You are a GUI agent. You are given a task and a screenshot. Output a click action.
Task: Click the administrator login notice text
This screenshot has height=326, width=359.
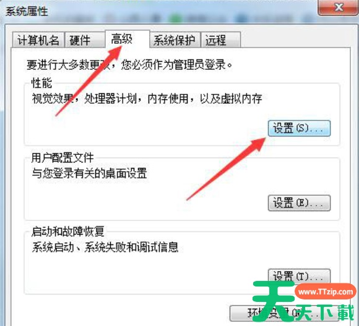[129, 64]
